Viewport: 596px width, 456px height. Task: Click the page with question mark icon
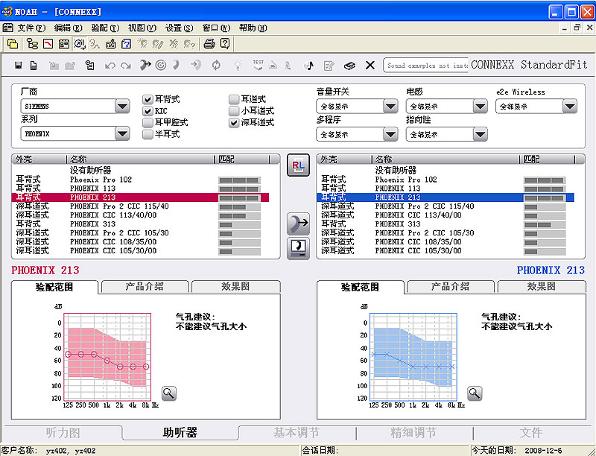pos(126,44)
